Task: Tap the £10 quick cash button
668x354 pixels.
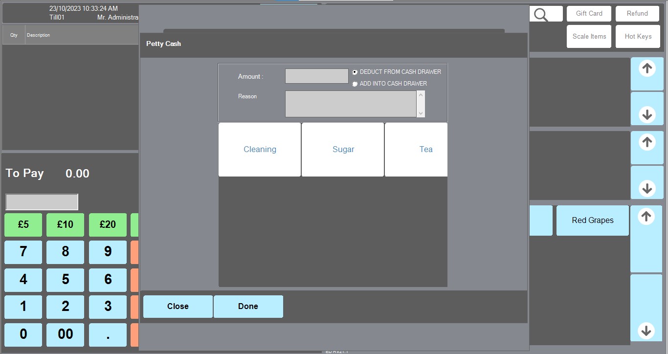Action: pyautogui.click(x=65, y=224)
